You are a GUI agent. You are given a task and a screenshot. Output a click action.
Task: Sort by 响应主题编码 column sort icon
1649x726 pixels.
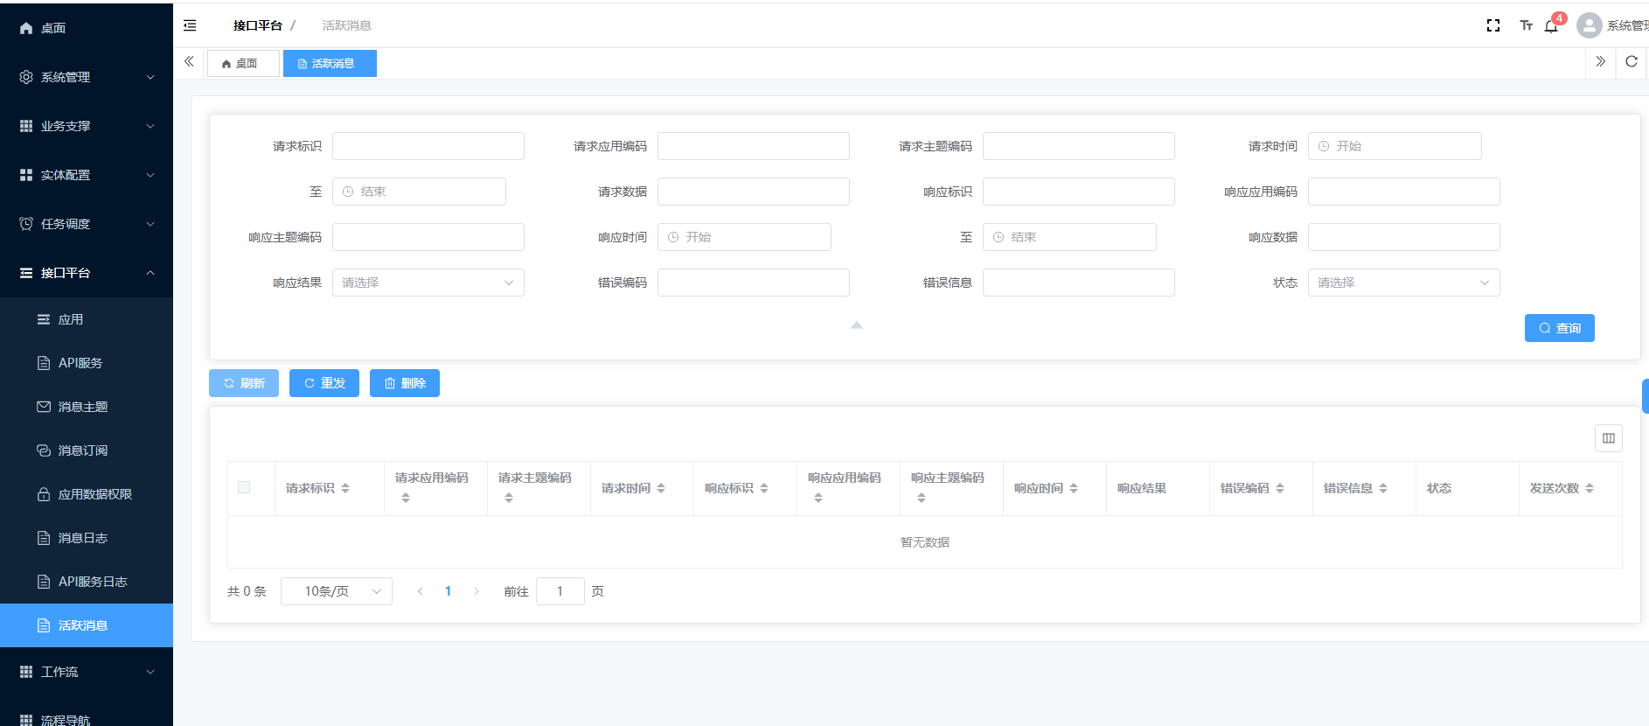922,498
